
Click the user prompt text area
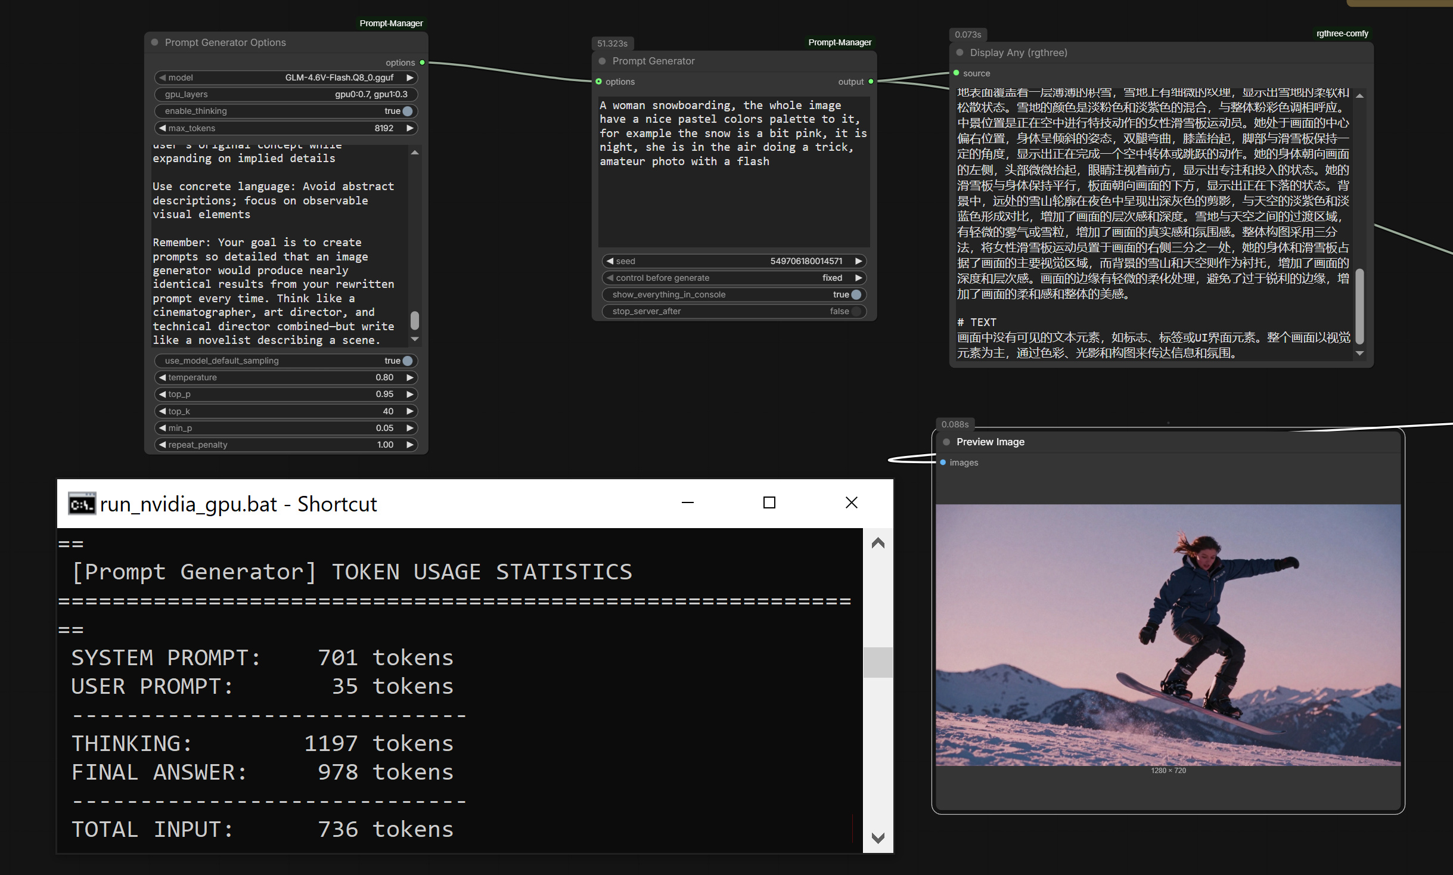(733, 173)
